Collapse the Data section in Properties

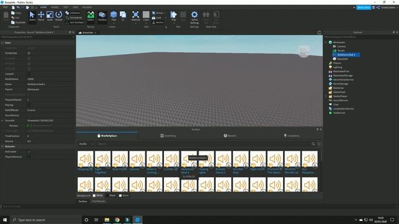click(x=2, y=43)
